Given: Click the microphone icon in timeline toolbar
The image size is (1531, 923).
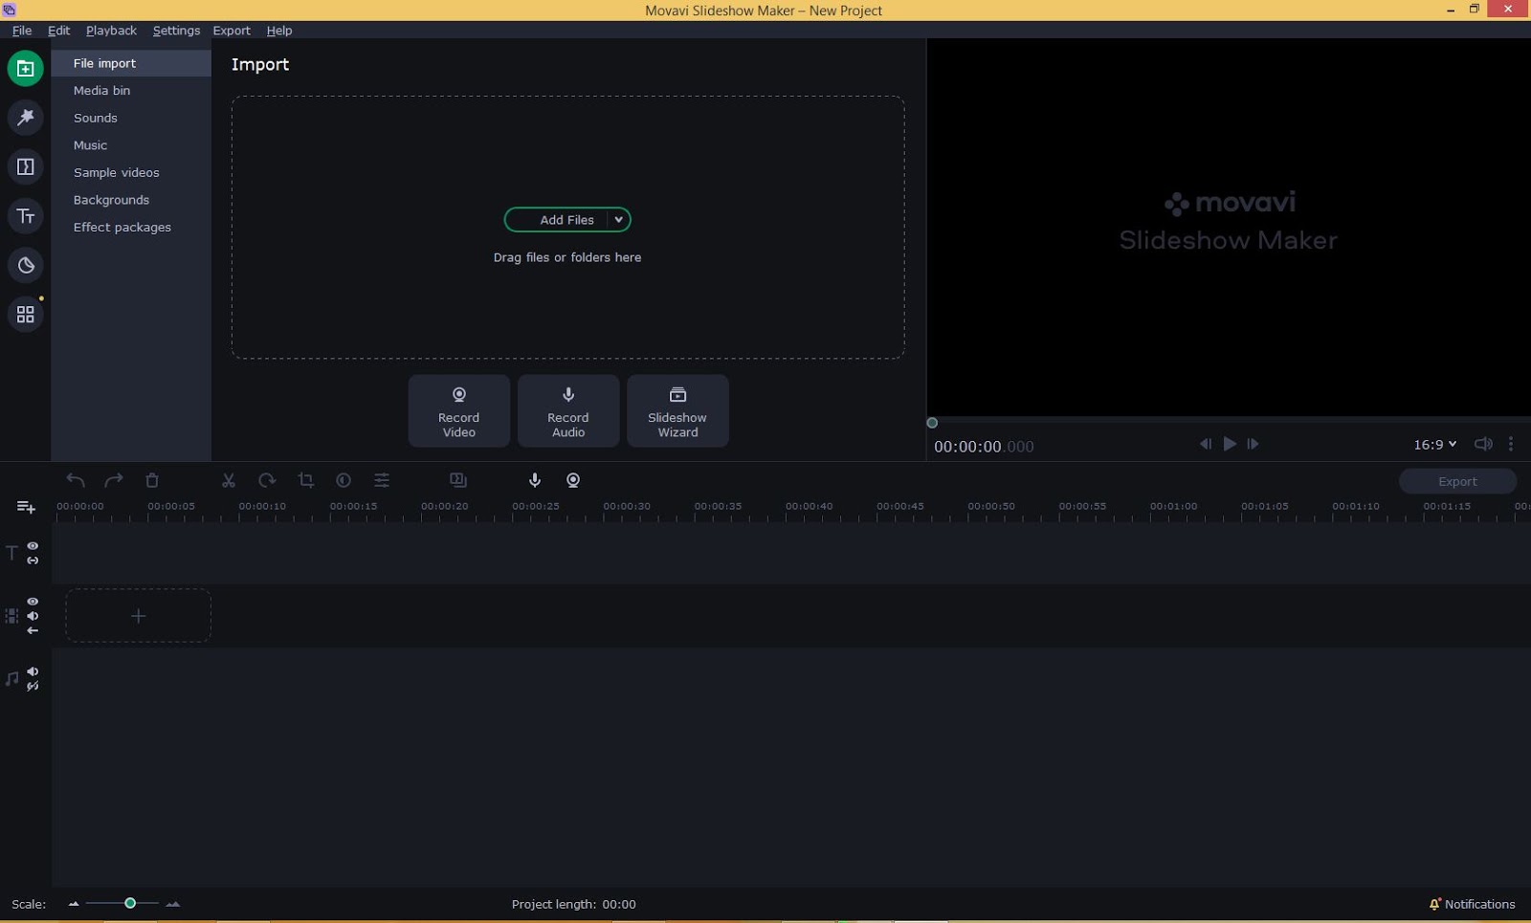Looking at the screenshot, I should pos(535,480).
